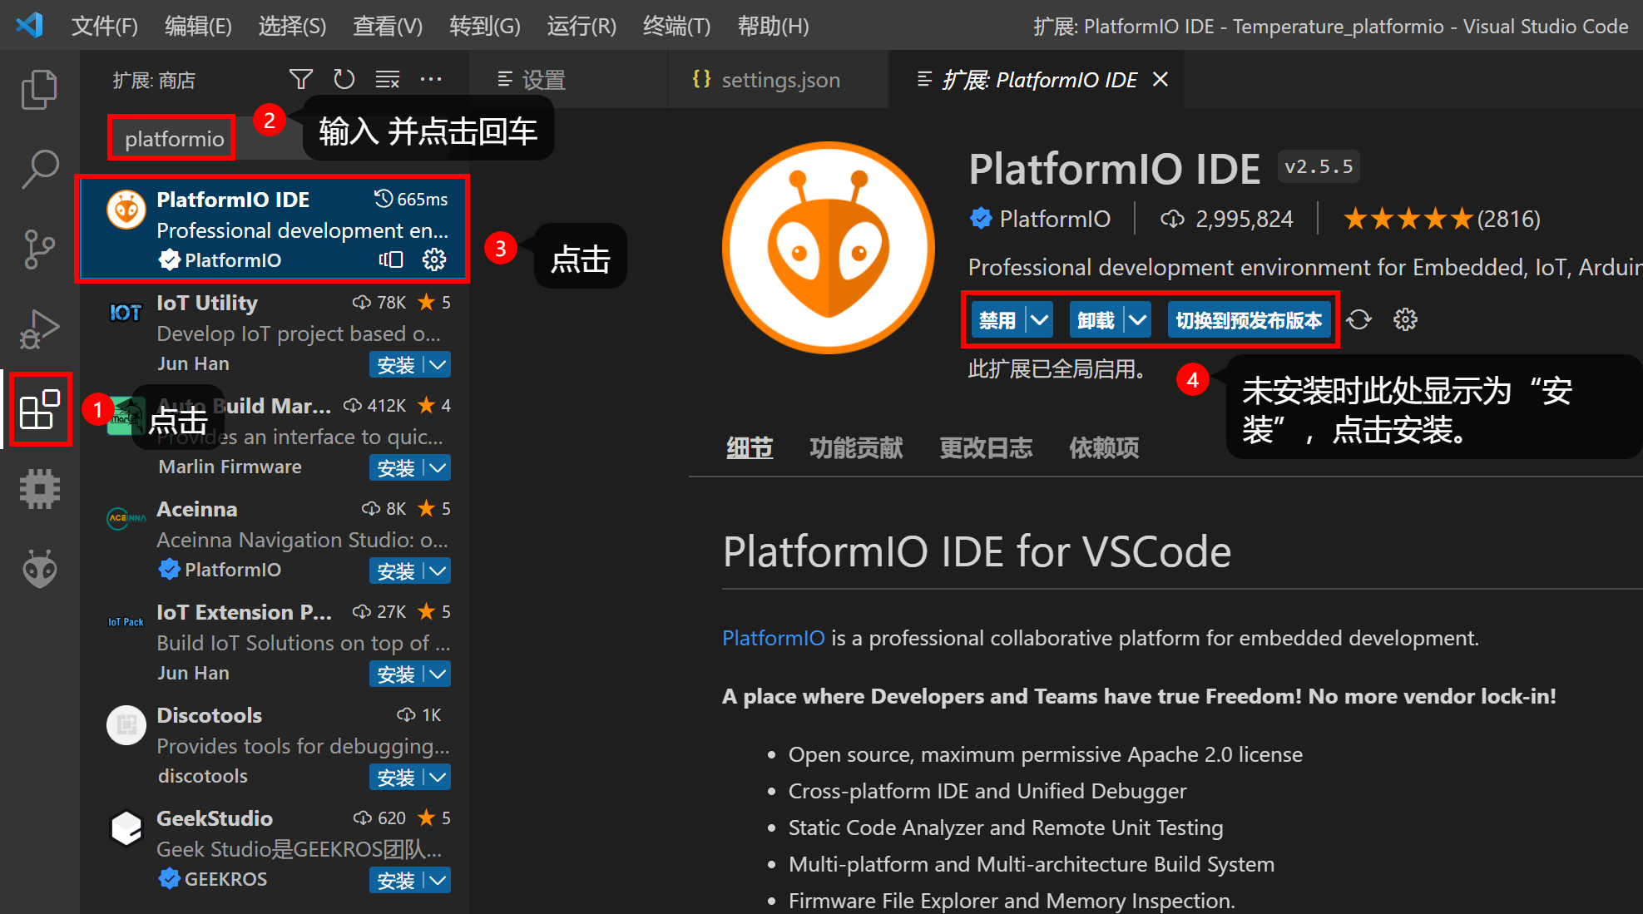1643x914 pixels.
Task: Open the Extensions view in activity bar
Action: pos(39,409)
